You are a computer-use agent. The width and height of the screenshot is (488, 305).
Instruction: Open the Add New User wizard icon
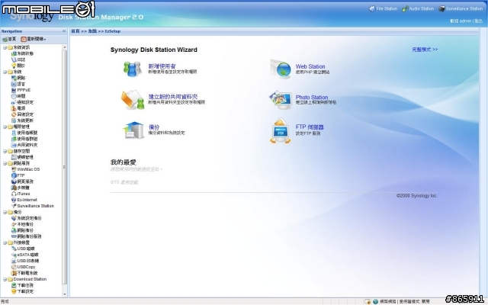(133, 69)
